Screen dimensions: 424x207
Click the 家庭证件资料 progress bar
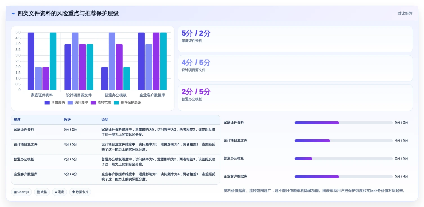pos(344,123)
